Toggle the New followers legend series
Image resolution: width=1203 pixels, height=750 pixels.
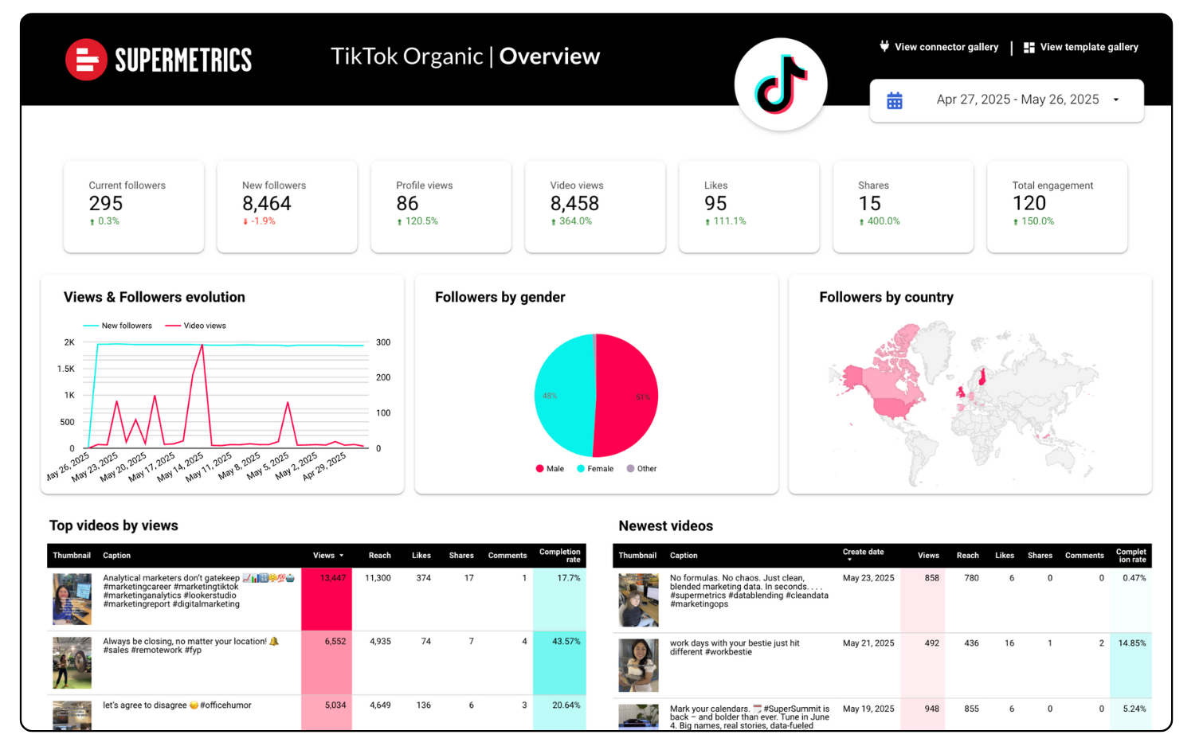118,326
